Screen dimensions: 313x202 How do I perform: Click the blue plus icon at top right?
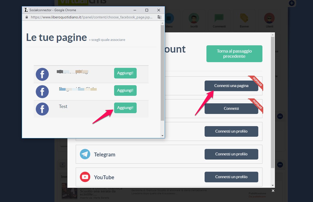(292, 3)
